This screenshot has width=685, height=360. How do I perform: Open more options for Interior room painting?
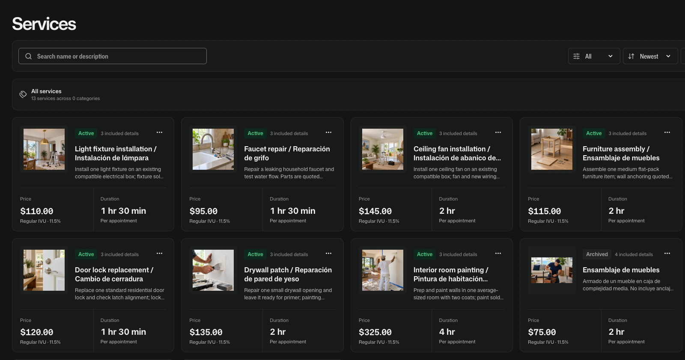point(498,254)
